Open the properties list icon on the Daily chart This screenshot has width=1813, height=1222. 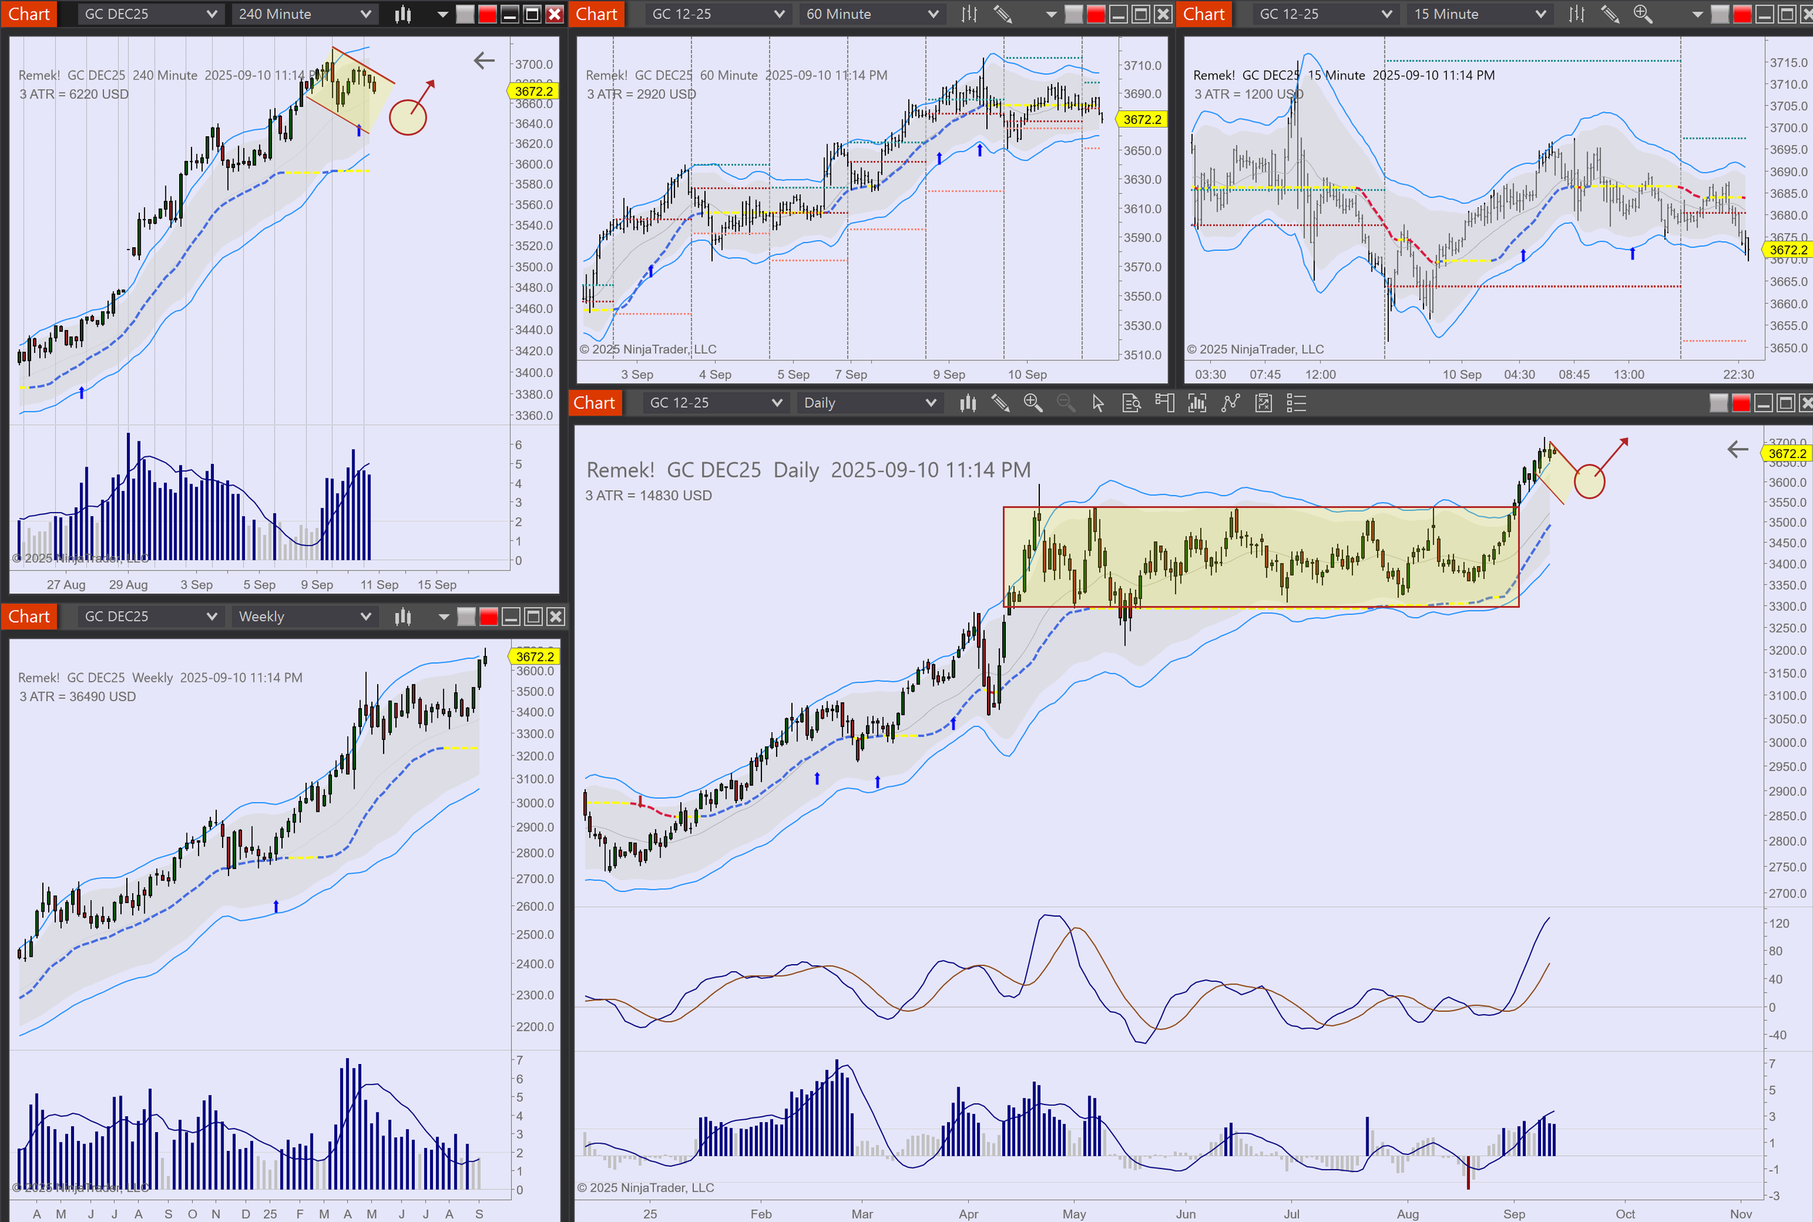click(x=1296, y=403)
